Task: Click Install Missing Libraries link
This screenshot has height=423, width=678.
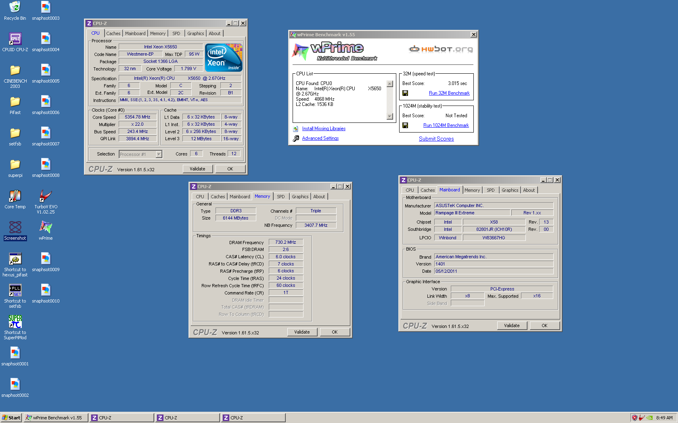Action: [324, 129]
